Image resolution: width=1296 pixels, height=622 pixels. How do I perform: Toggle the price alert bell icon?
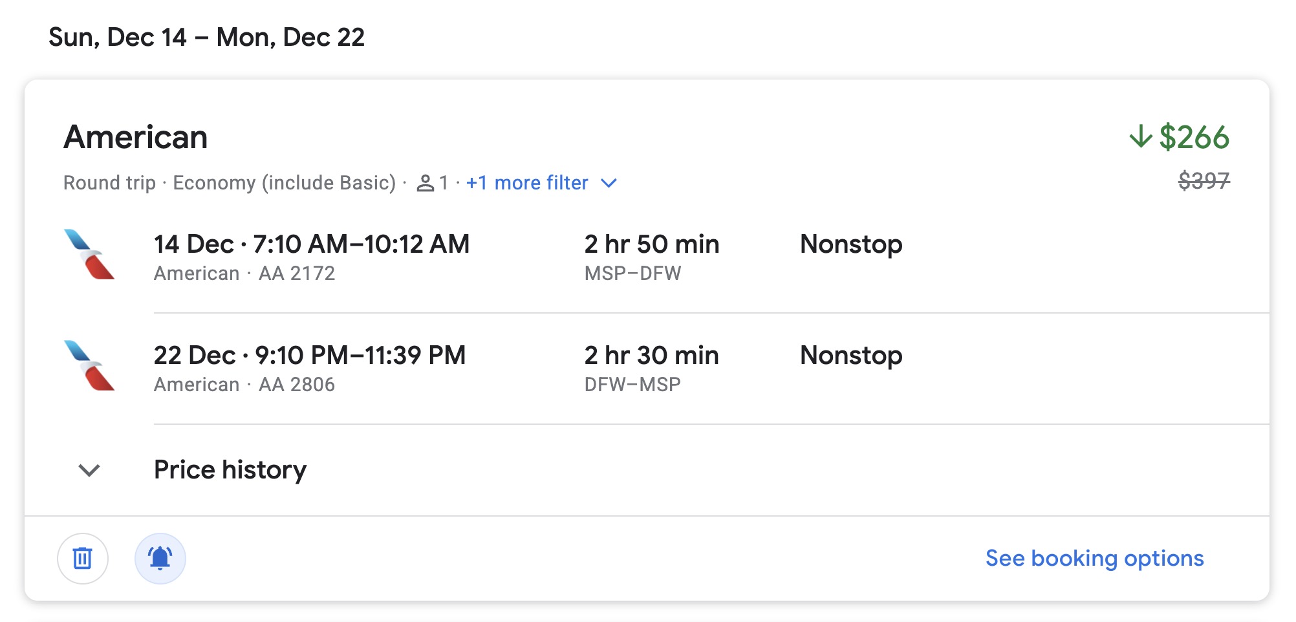coord(160,559)
